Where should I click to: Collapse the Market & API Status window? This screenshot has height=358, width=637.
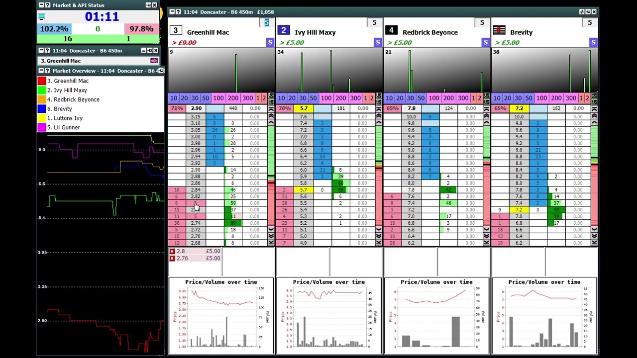coord(41,5)
